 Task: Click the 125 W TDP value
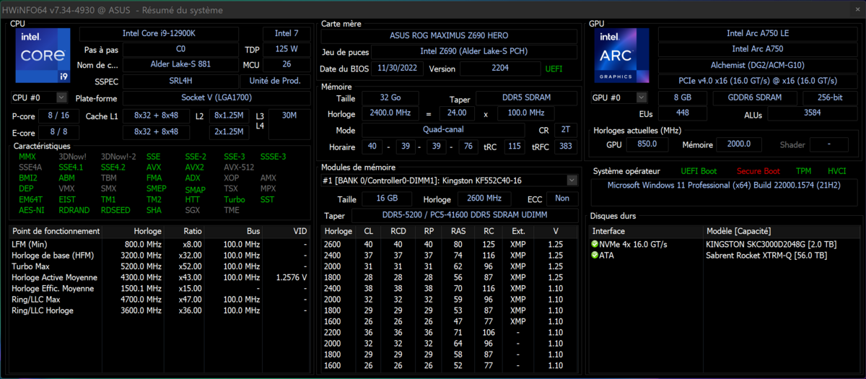(x=287, y=49)
